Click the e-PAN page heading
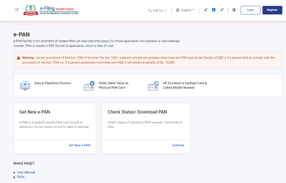286x183 pixels. coord(21,34)
